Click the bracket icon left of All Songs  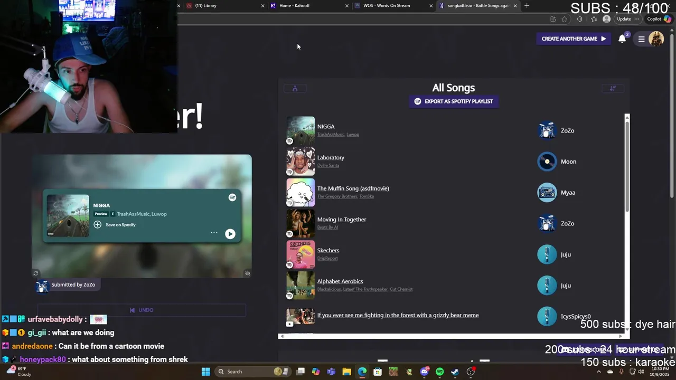pos(295,88)
